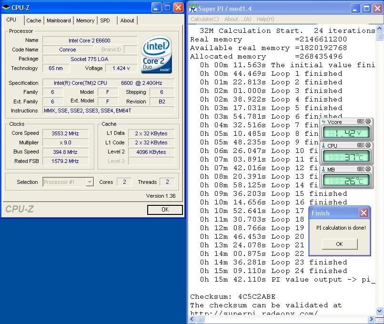This screenshot has width=384, height=324.
Task: Go to the About tab in CPU-Z
Action: pos(127,20)
